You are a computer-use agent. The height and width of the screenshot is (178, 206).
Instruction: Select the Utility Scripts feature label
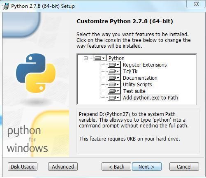click(137, 85)
